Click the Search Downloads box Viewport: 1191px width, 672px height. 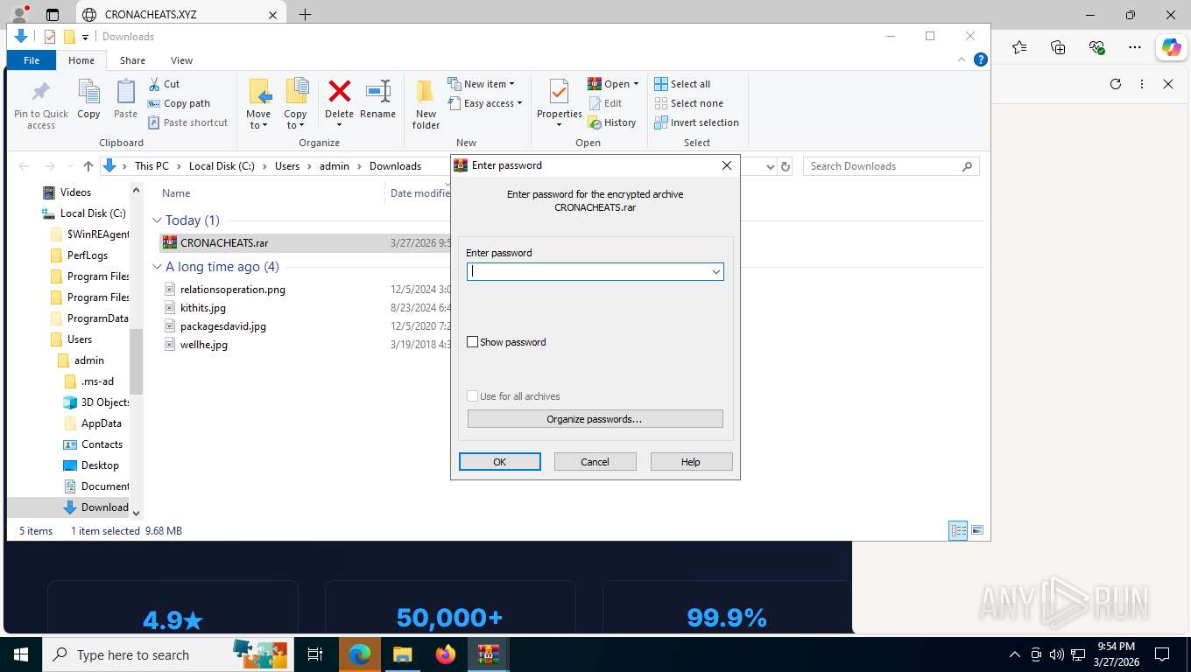[x=891, y=166]
